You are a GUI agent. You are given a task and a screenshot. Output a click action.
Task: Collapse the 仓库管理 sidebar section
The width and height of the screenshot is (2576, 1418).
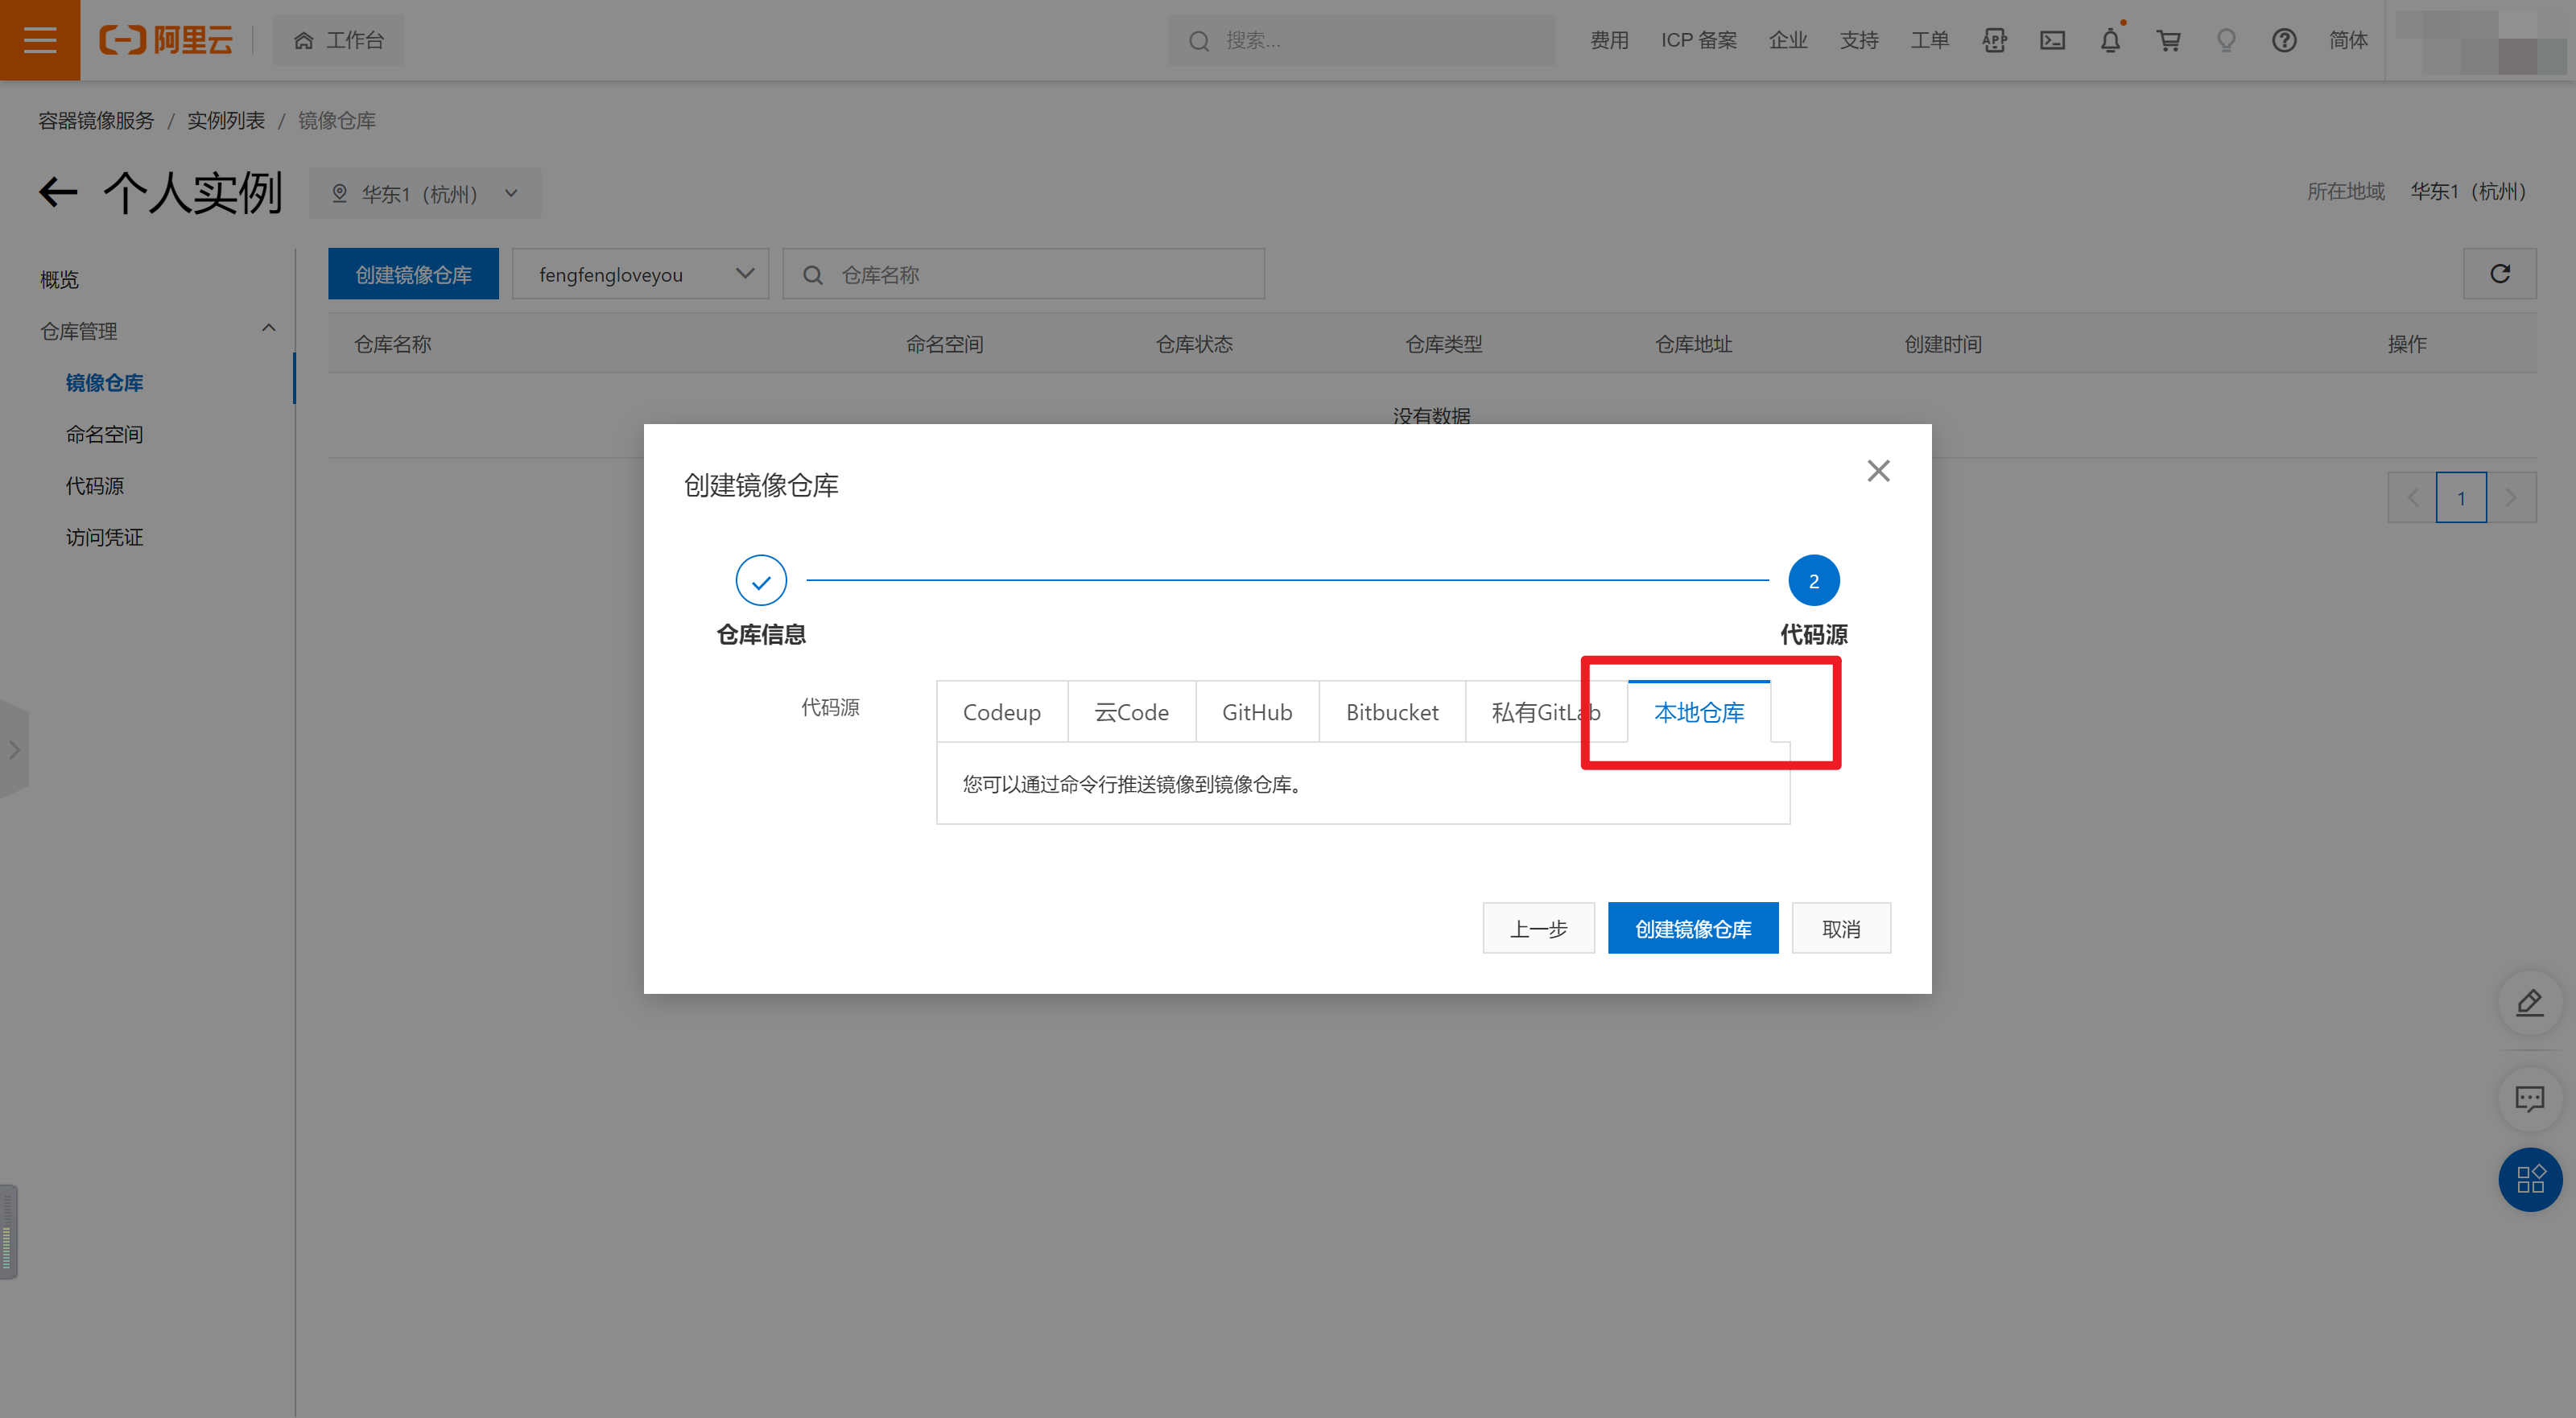pos(268,329)
